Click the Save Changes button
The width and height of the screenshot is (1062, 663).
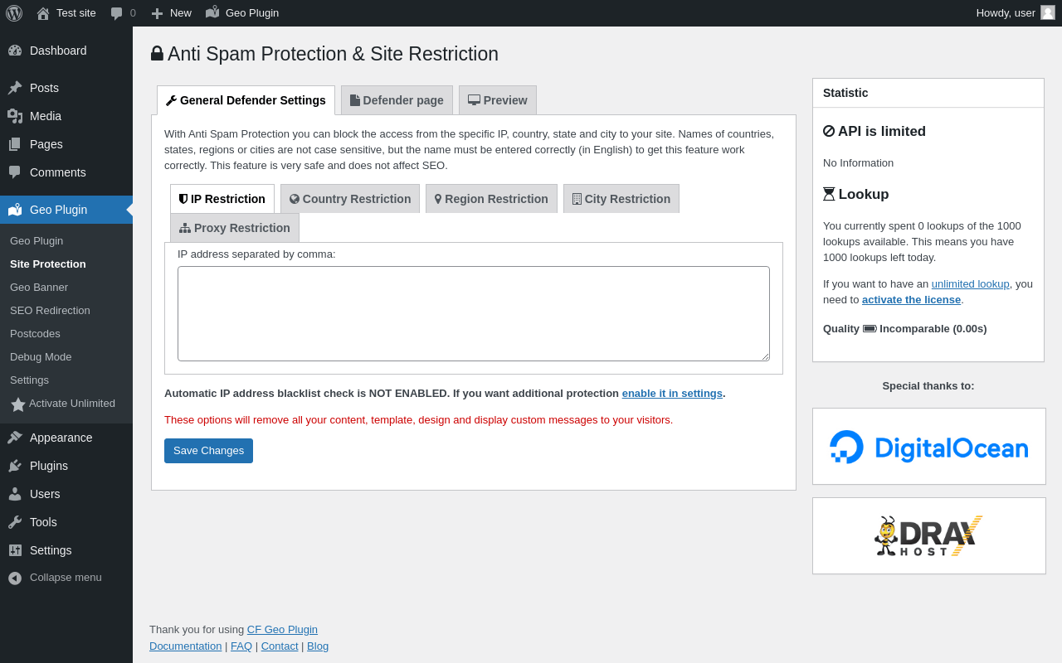(x=208, y=451)
